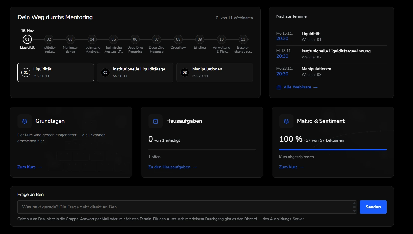Screen dimensions: 413x234
Task: Send the question with Senden button
Action: pos(373,207)
